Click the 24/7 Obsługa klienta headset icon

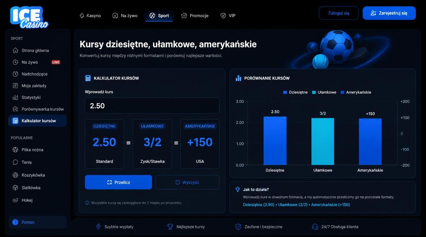(x=315, y=227)
